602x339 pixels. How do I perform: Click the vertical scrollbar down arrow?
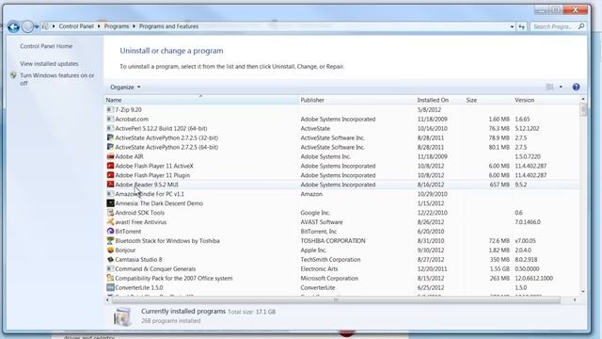[583, 292]
